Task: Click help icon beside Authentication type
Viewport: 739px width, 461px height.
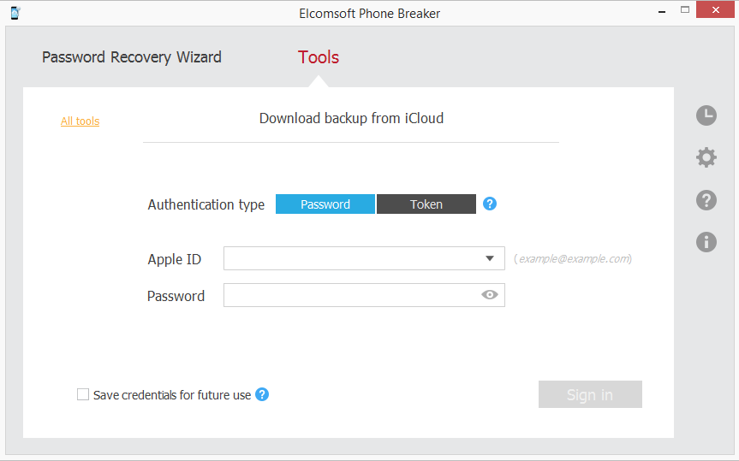Action: (x=490, y=204)
